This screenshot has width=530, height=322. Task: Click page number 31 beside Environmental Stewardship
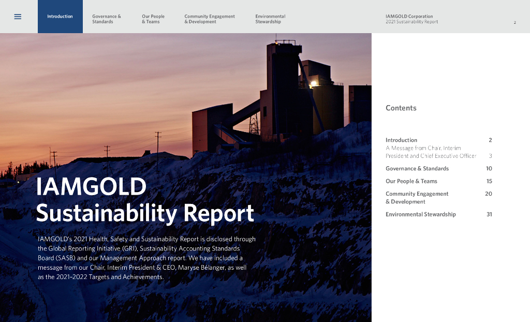click(489, 214)
